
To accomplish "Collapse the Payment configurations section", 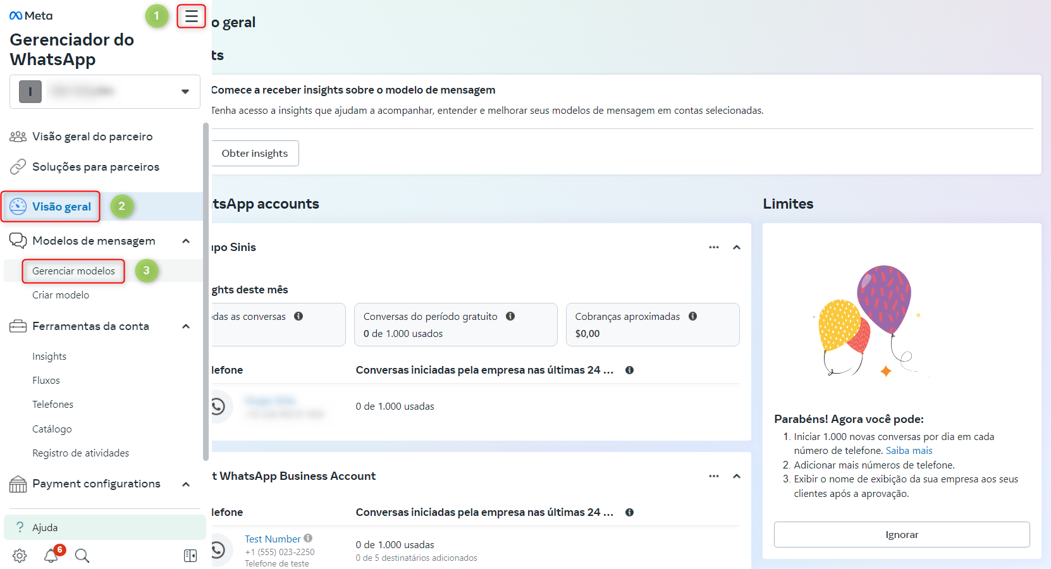I will [x=186, y=484].
